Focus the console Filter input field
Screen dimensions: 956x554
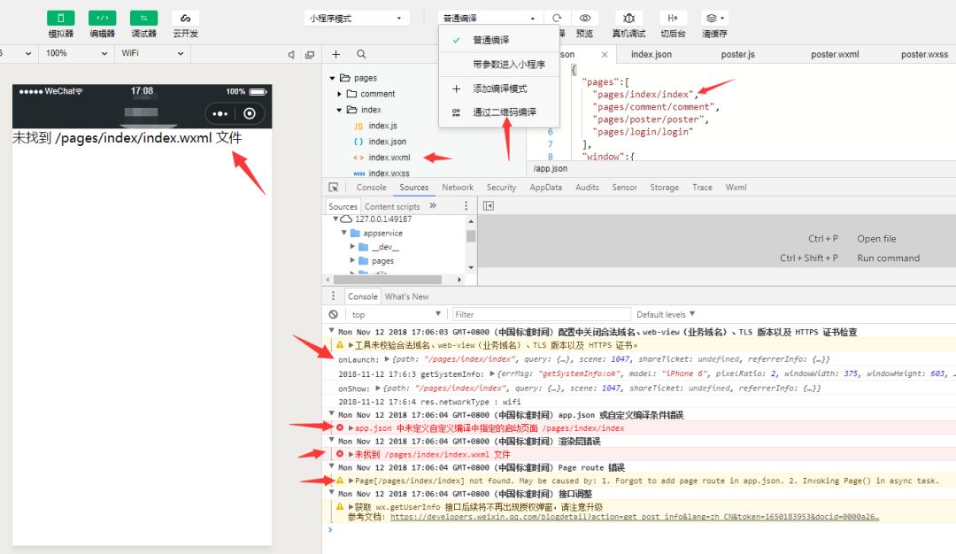coord(541,314)
